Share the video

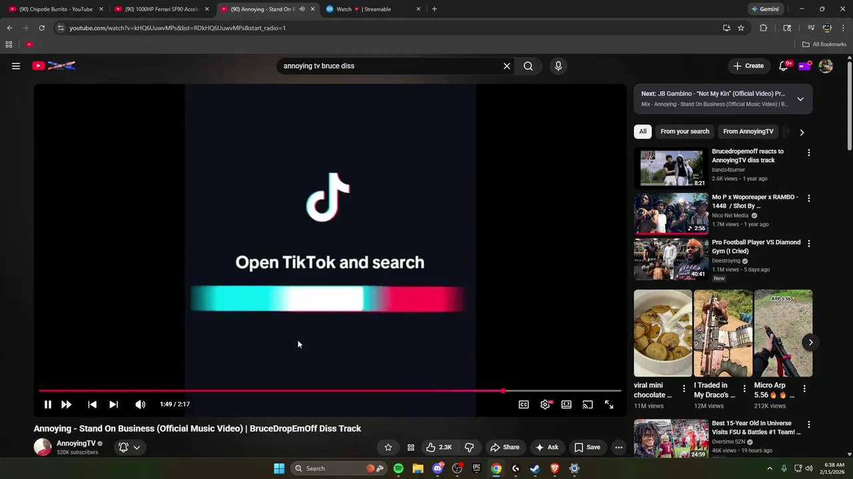504,447
